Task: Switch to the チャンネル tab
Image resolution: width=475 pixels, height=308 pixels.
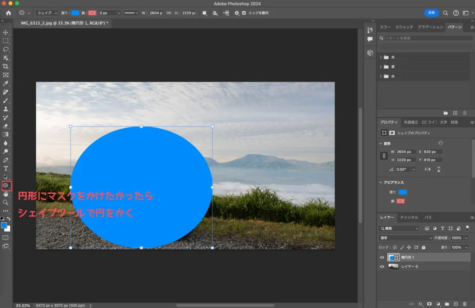Action: coord(409,217)
